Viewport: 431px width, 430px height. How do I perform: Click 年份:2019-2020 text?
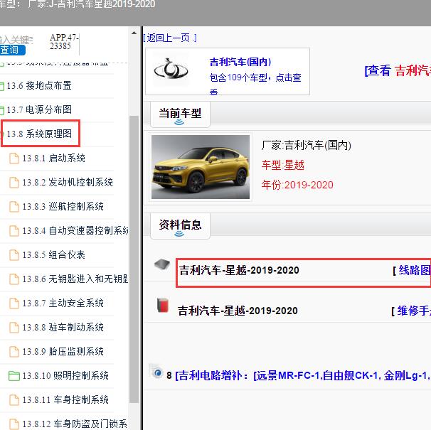[x=297, y=185]
